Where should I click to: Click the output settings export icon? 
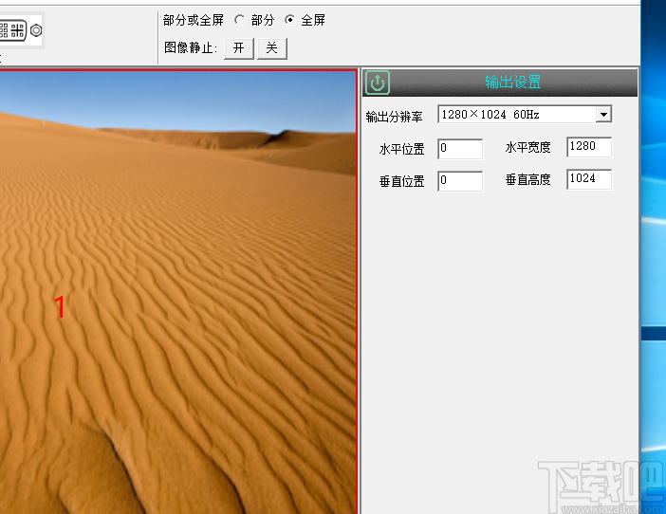[x=378, y=83]
